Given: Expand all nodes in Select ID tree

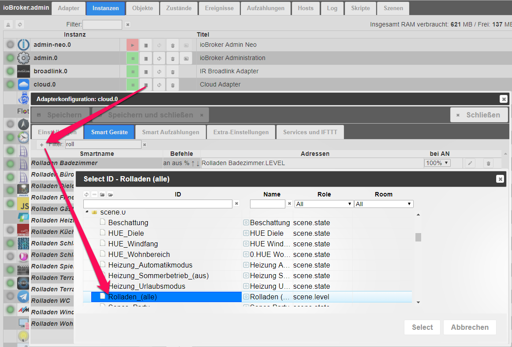Looking at the screenshot, I should click(x=110, y=195).
